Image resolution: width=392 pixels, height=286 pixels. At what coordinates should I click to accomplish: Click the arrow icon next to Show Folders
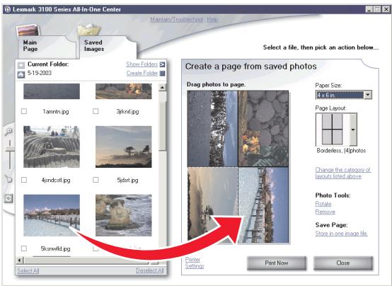pos(162,64)
